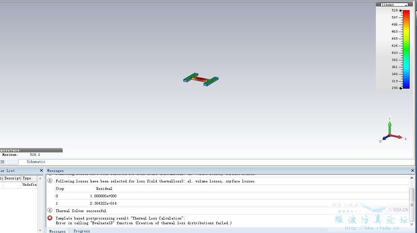This screenshot has width=417, height=233.
Task: Click Messages scrollbar down arrow
Action: tap(412, 224)
